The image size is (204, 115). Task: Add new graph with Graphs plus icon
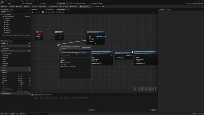(29, 46)
